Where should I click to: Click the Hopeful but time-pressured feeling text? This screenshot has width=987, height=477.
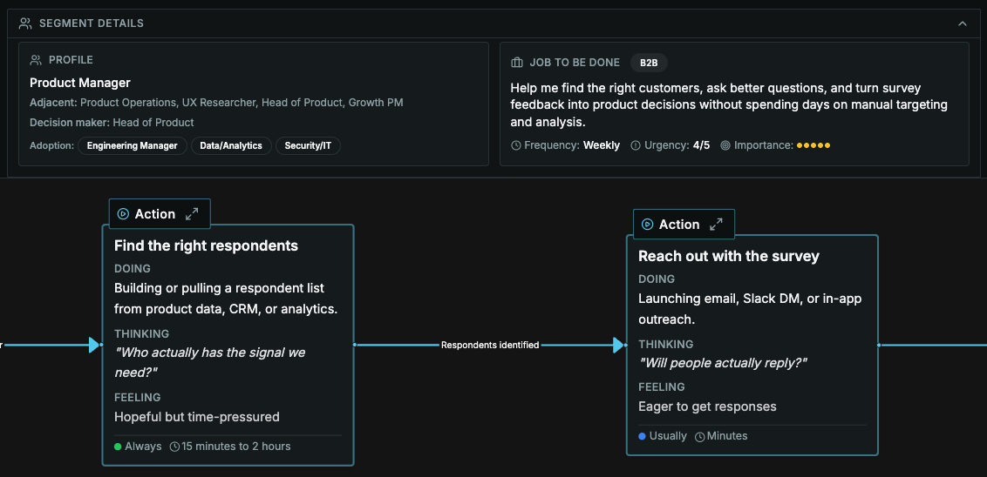click(197, 417)
